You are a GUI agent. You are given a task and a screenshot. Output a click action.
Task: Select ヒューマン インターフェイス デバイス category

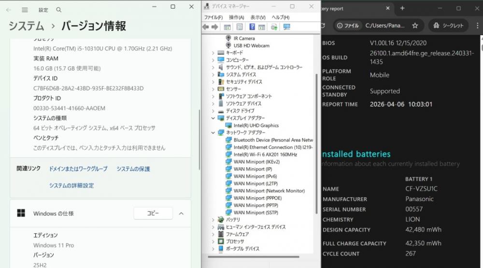coord(256,227)
